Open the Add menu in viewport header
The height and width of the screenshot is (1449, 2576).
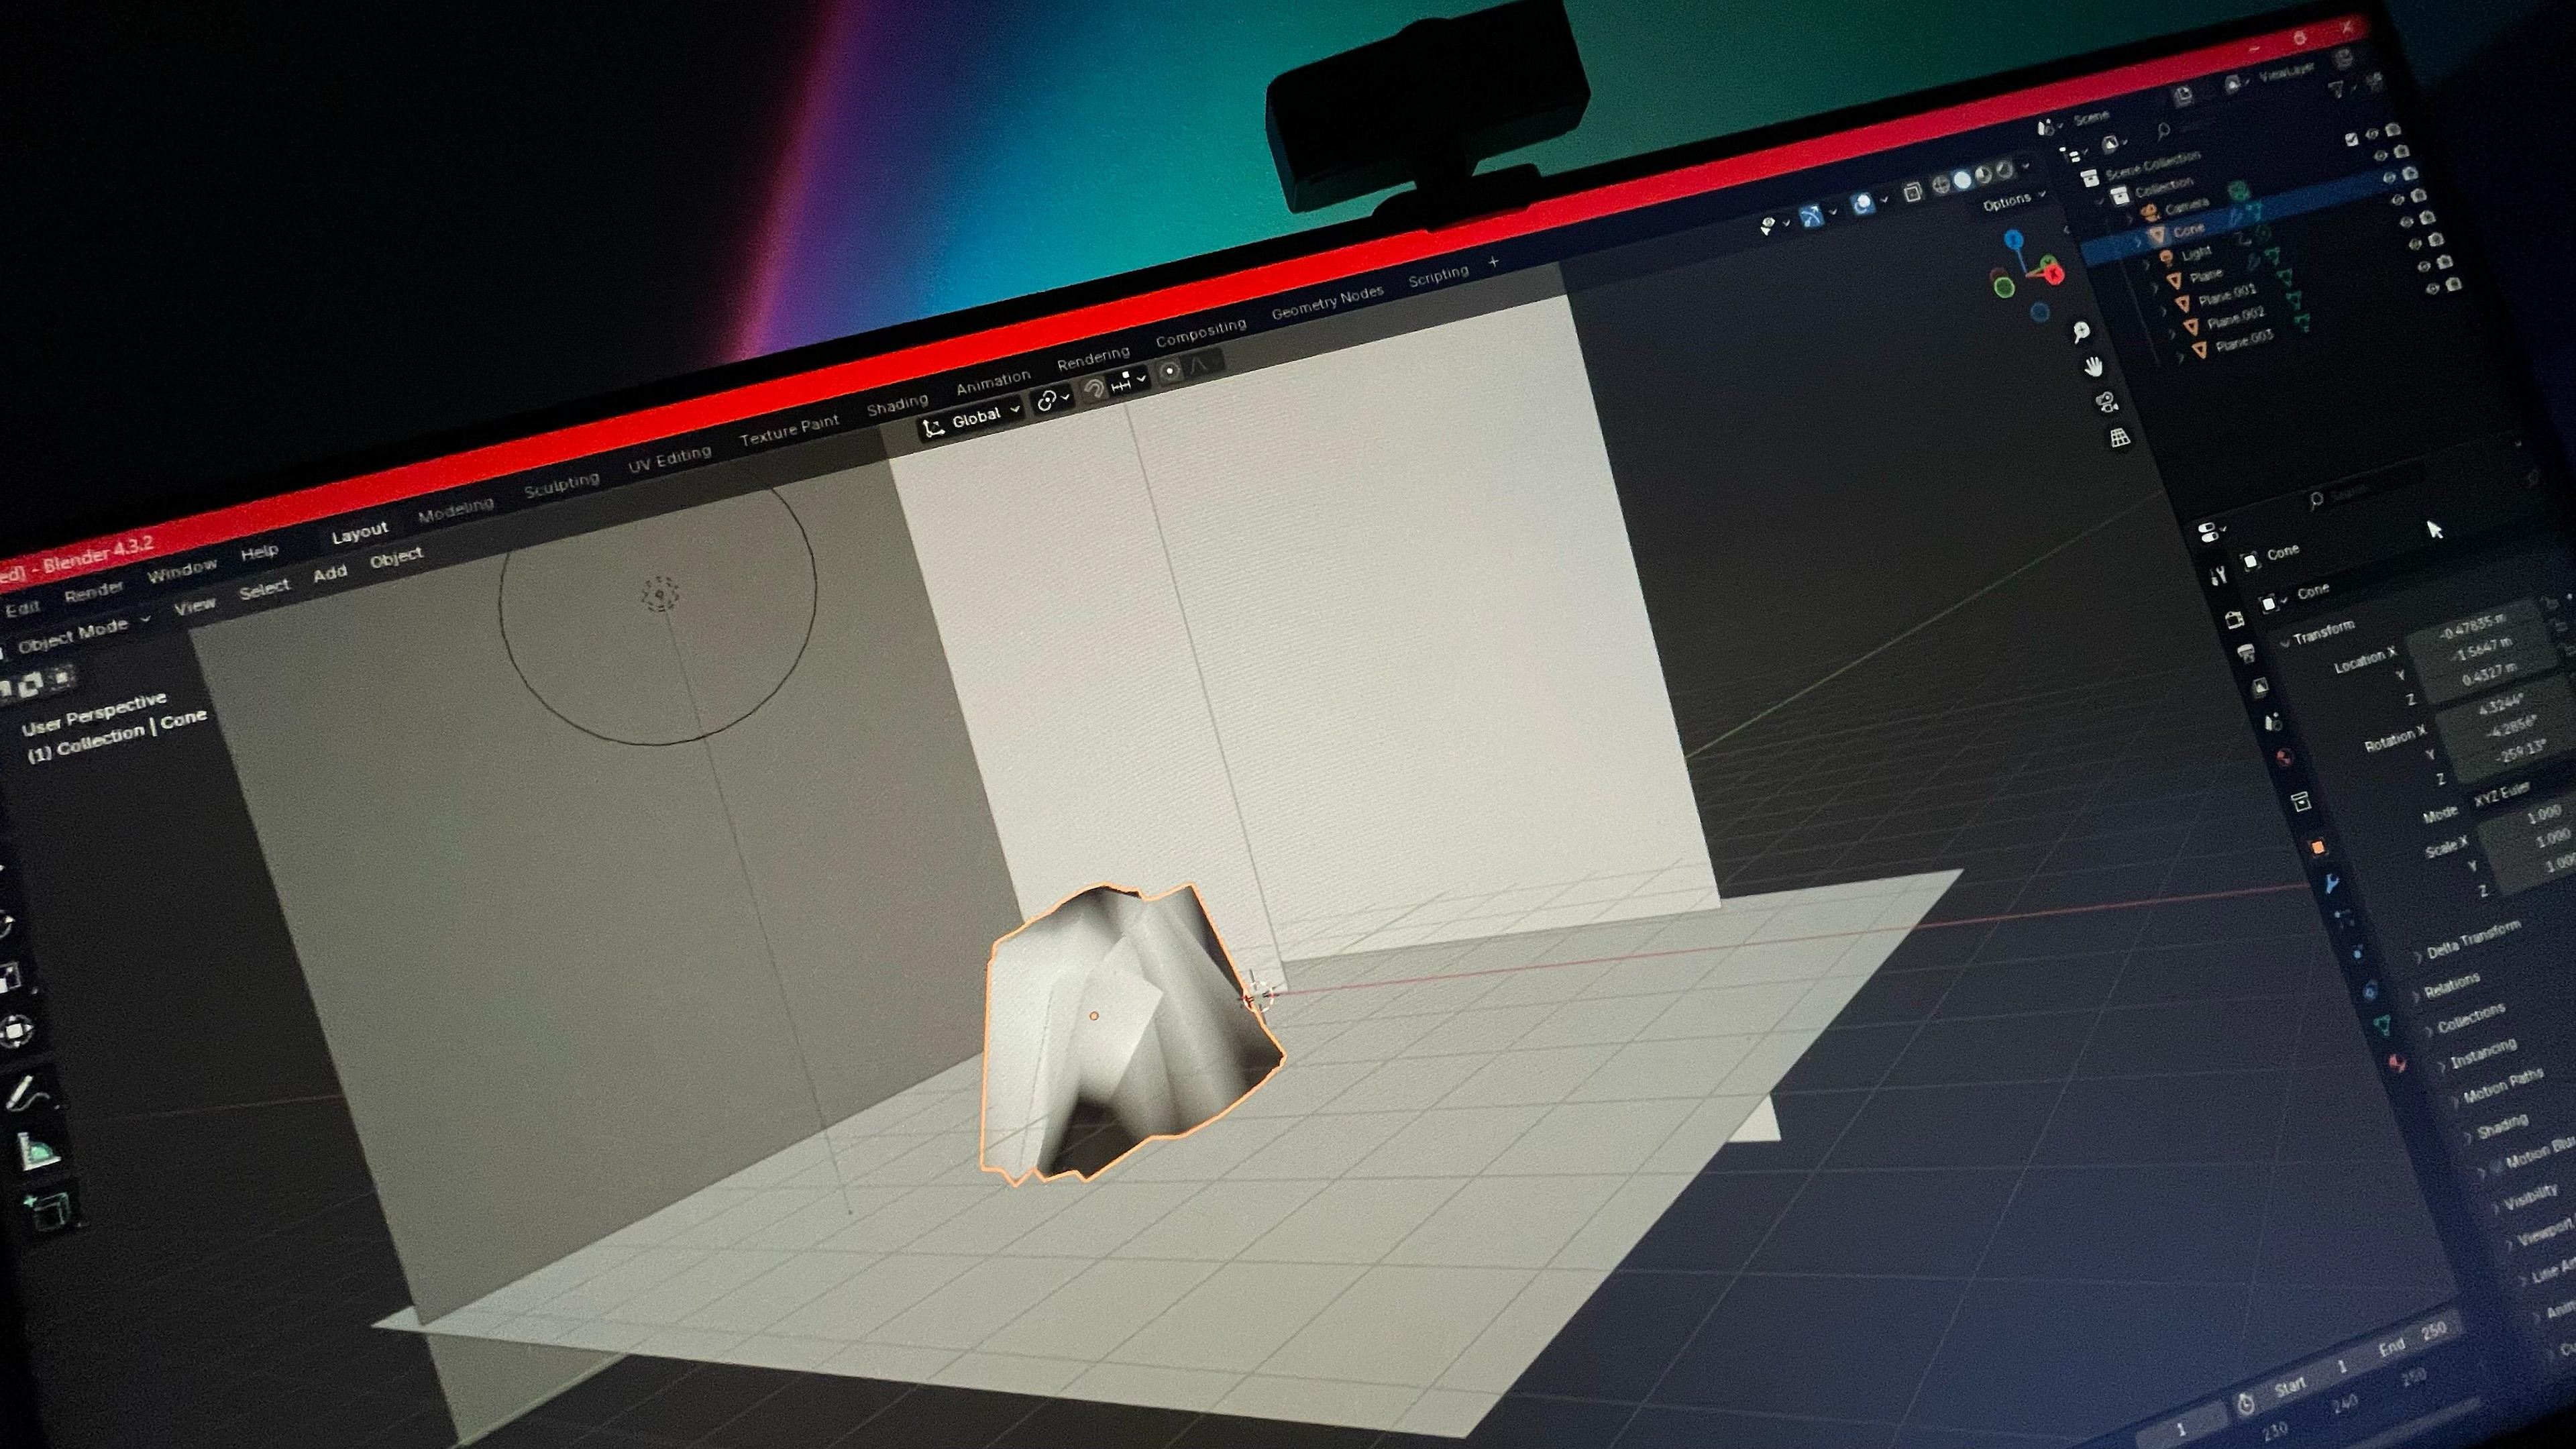click(329, 573)
